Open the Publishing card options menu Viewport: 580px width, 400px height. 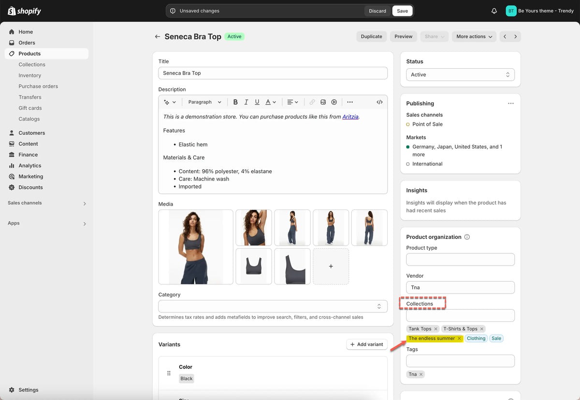pos(510,104)
